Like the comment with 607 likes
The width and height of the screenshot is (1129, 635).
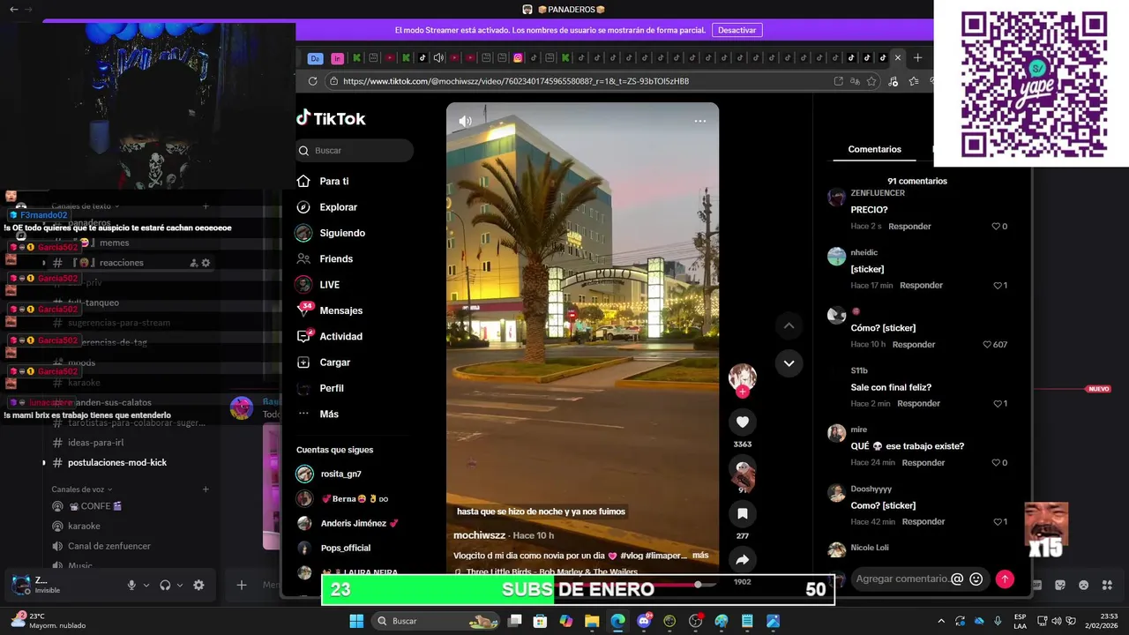coord(987,345)
